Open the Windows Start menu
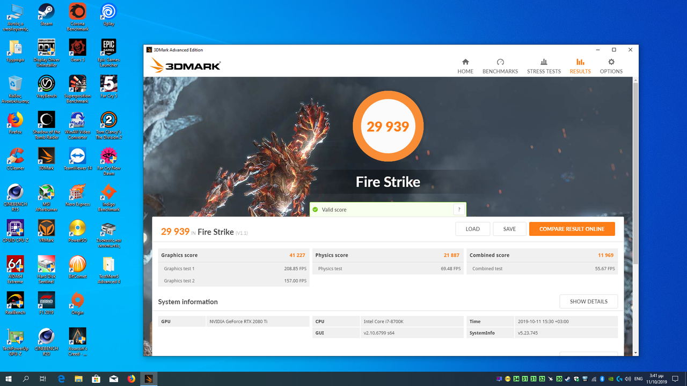The width and height of the screenshot is (687, 386). click(x=9, y=379)
